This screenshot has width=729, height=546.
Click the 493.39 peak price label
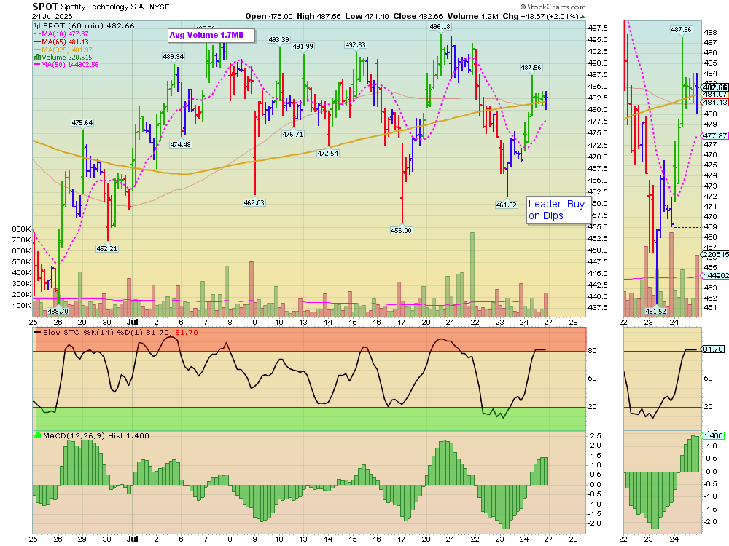279,40
